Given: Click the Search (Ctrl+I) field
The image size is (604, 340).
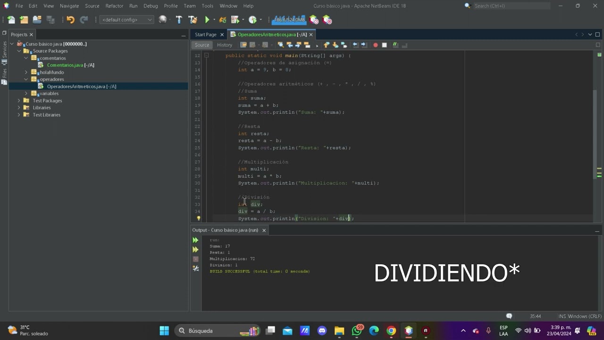Looking at the screenshot, I should (x=511, y=6).
